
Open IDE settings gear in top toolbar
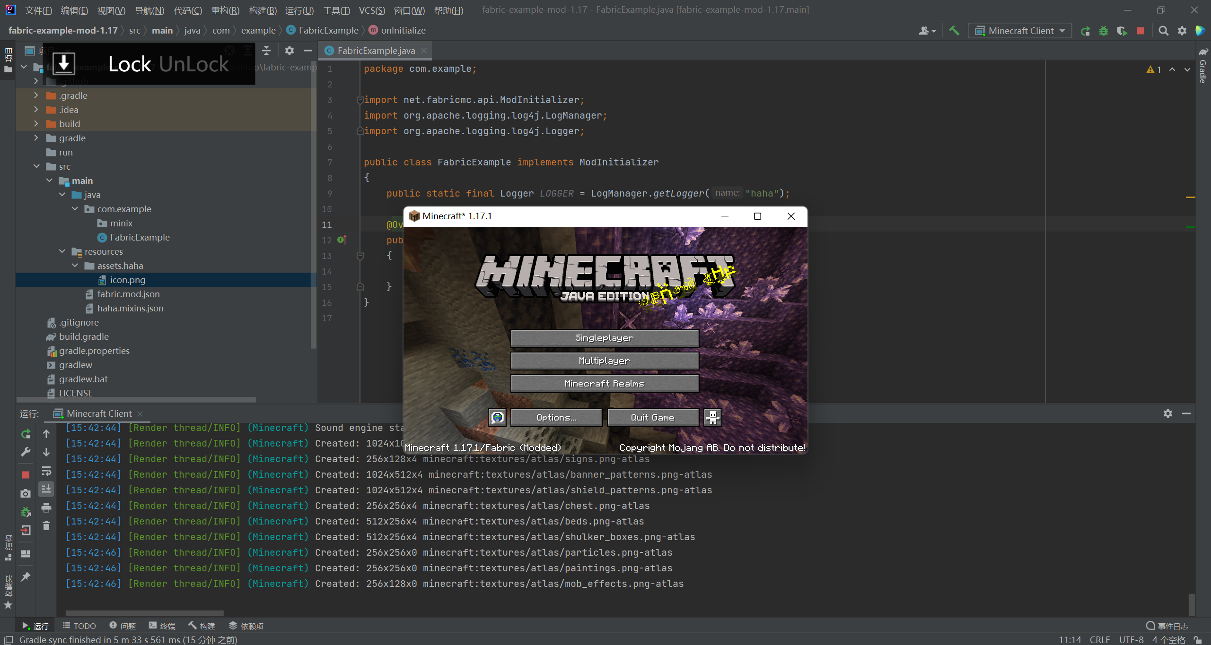1182,31
